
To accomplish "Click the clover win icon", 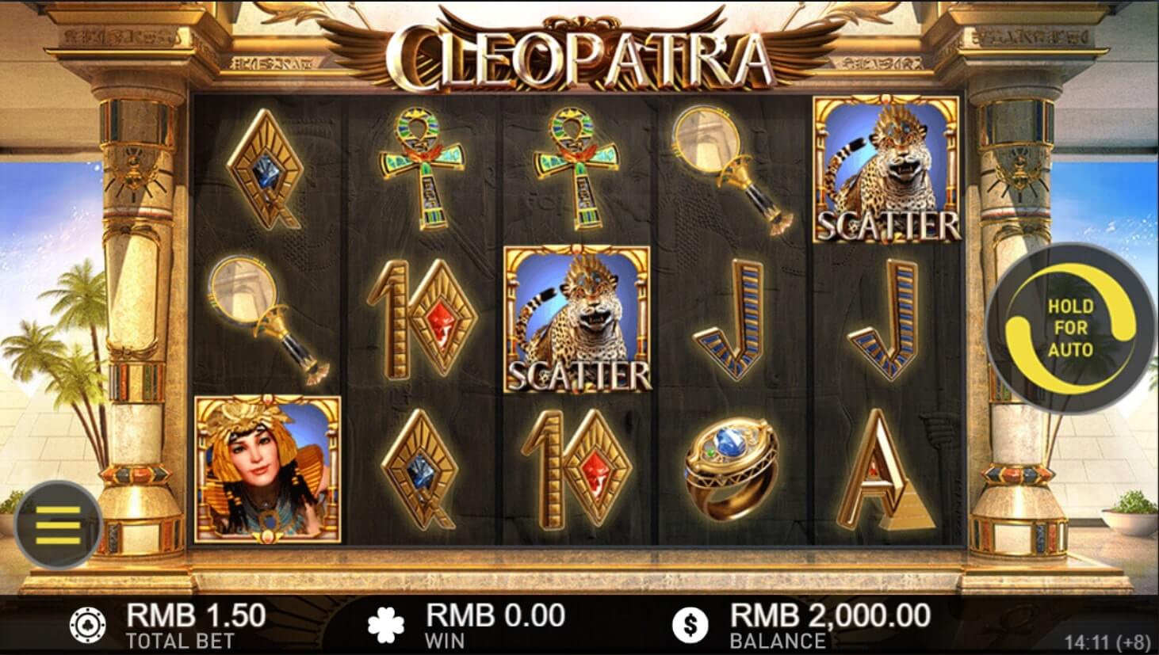I will click(386, 625).
